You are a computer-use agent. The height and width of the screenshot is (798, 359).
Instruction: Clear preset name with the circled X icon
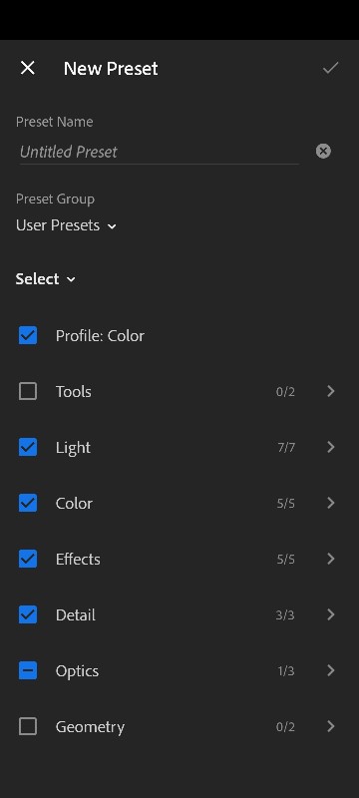pyautogui.click(x=323, y=152)
